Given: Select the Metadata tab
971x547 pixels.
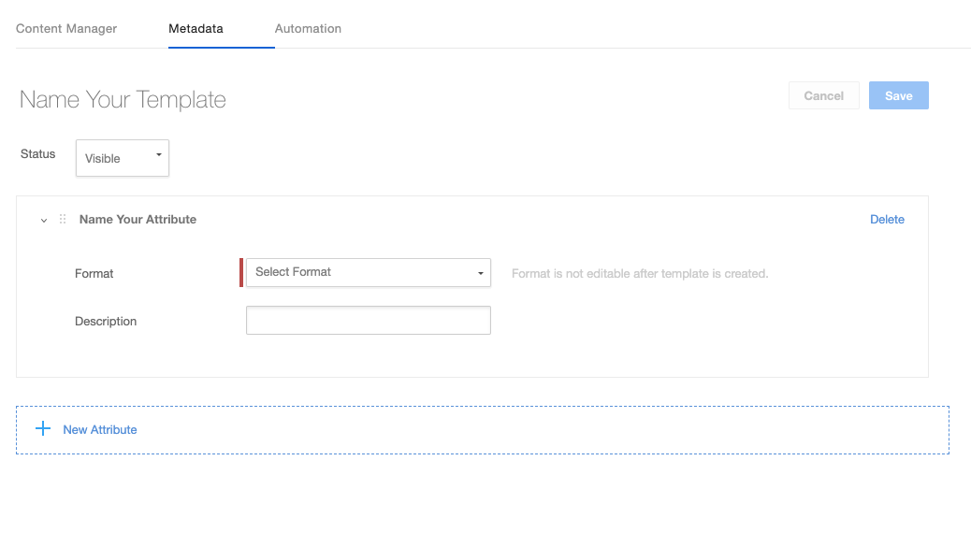Looking at the screenshot, I should (x=196, y=29).
